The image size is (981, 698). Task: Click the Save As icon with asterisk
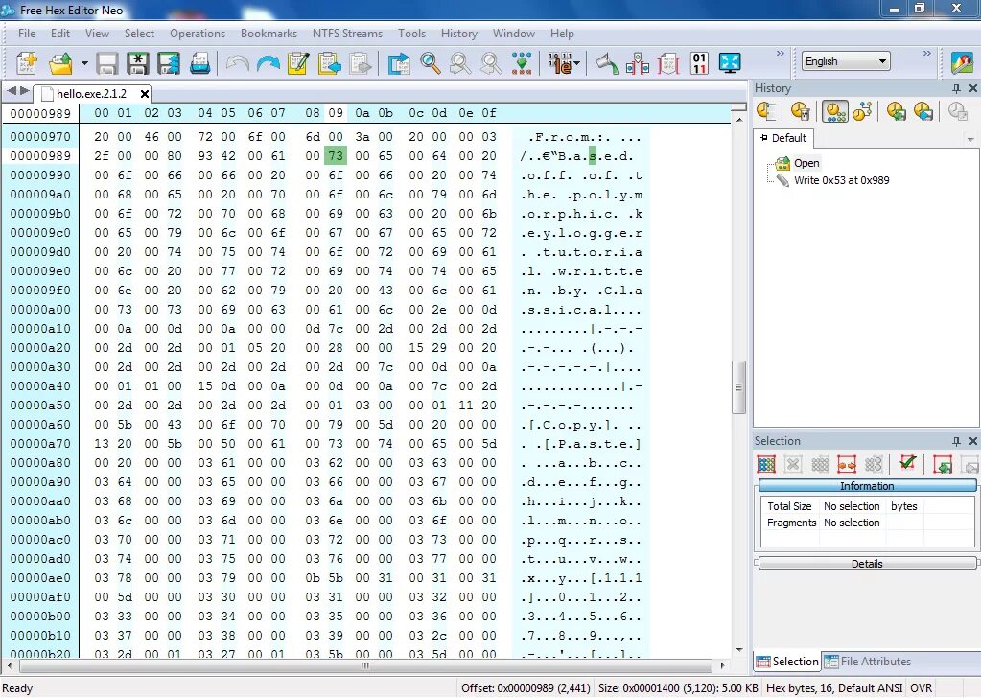(x=138, y=63)
